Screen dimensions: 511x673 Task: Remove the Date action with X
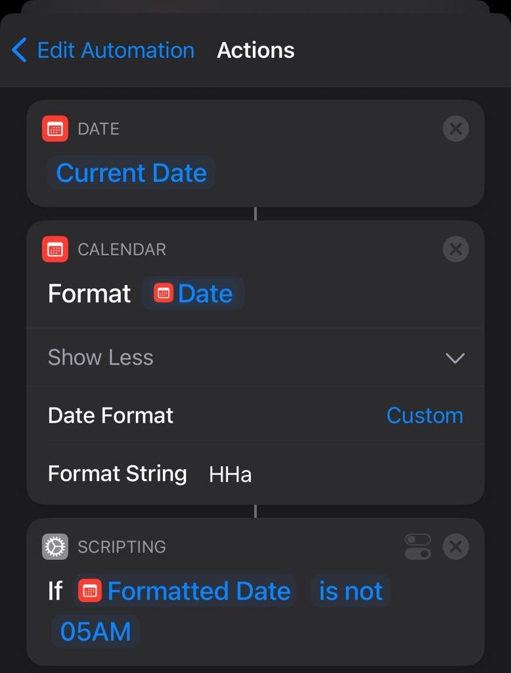(455, 129)
